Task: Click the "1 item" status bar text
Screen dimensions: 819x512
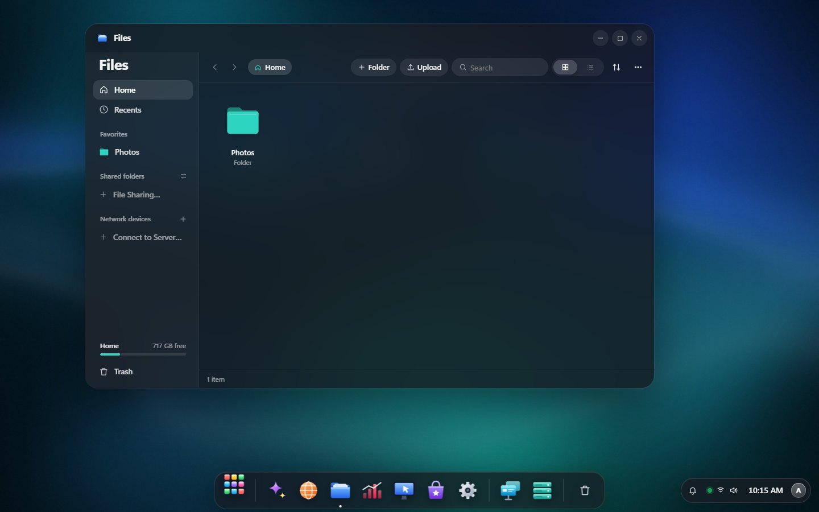Action: click(216, 379)
